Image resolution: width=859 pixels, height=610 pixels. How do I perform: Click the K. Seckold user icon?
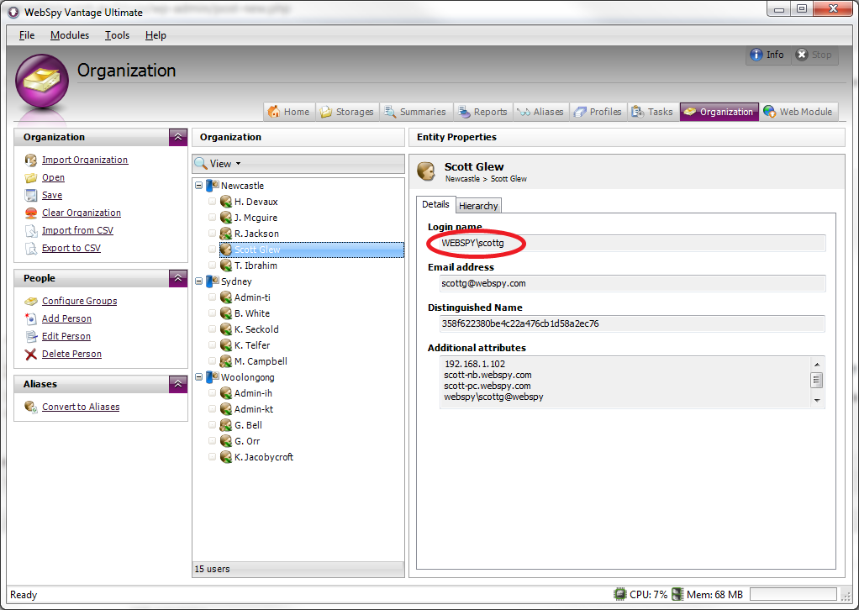pyautogui.click(x=226, y=329)
